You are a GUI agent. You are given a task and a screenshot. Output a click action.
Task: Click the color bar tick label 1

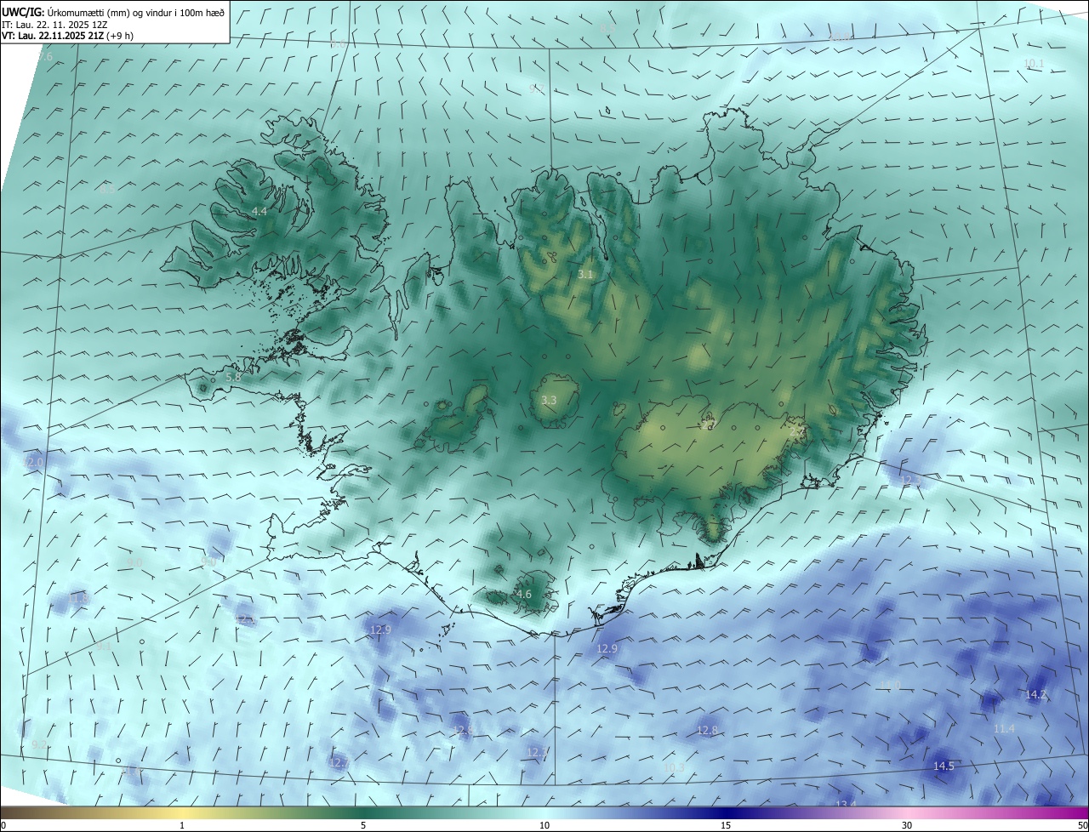(182, 825)
